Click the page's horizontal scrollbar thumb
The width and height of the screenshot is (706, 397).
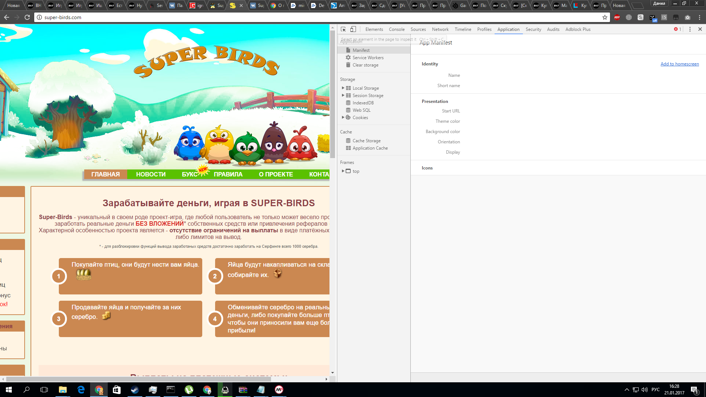click(x=139, y=379)
